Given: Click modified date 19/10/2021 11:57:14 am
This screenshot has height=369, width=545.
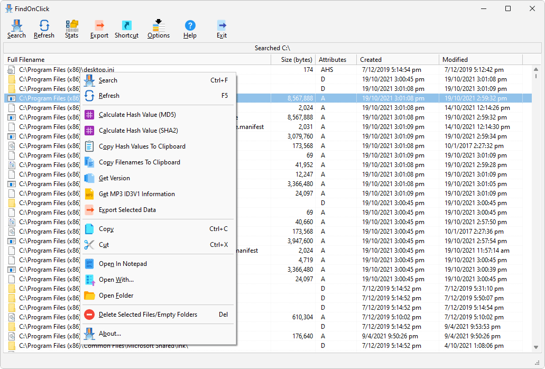Looking at the screenshot, I should (x=477, y=251).
